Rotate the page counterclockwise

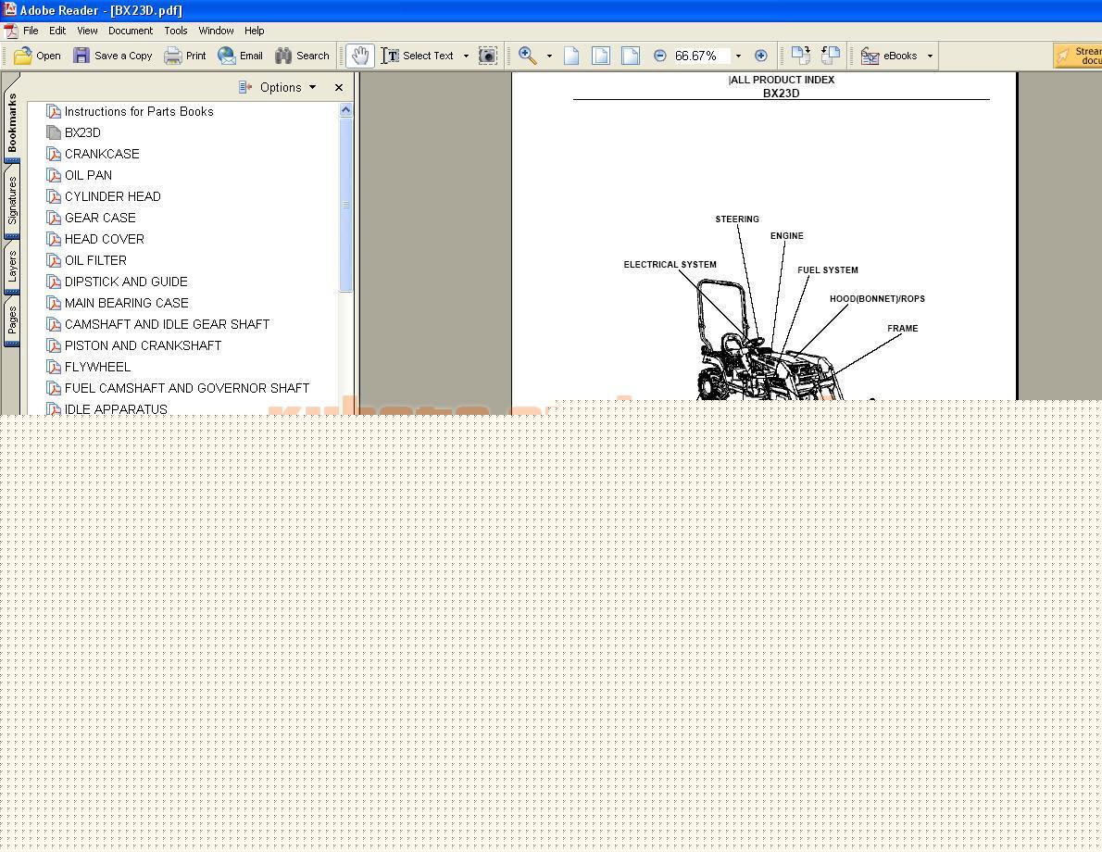tap(831, 56)
